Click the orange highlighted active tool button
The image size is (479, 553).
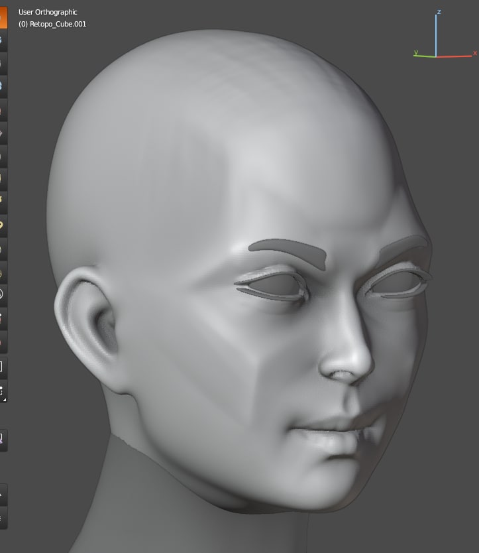click(3, 17)
